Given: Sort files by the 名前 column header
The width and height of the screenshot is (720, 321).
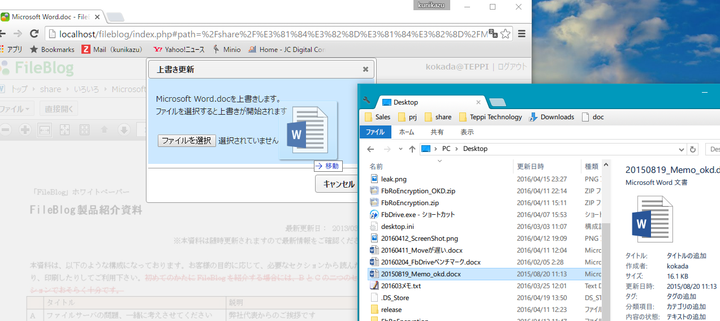Looking at the screenshot, I should tap(376, 166).
